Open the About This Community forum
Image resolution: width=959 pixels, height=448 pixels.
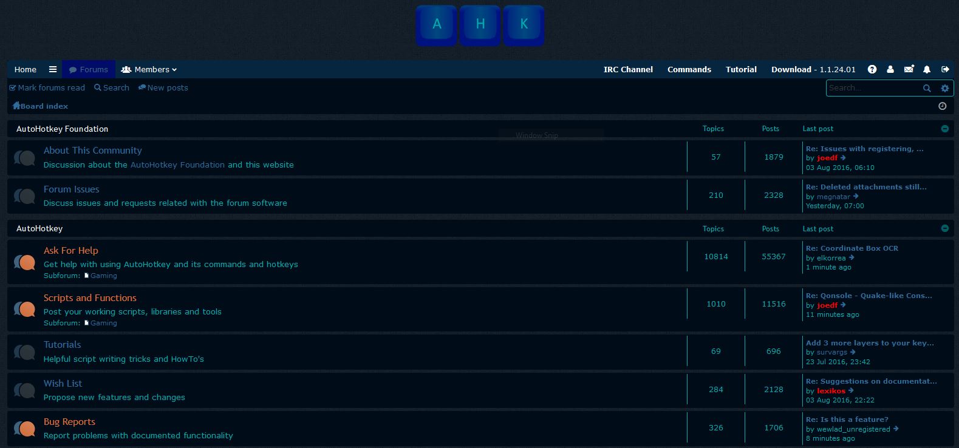pos(92,150)
